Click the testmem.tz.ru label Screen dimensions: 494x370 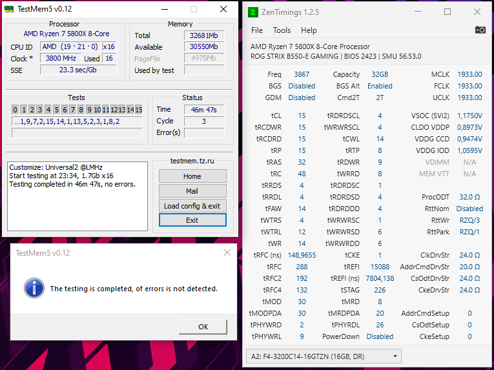pyautogui.click(x=192, y=161)
